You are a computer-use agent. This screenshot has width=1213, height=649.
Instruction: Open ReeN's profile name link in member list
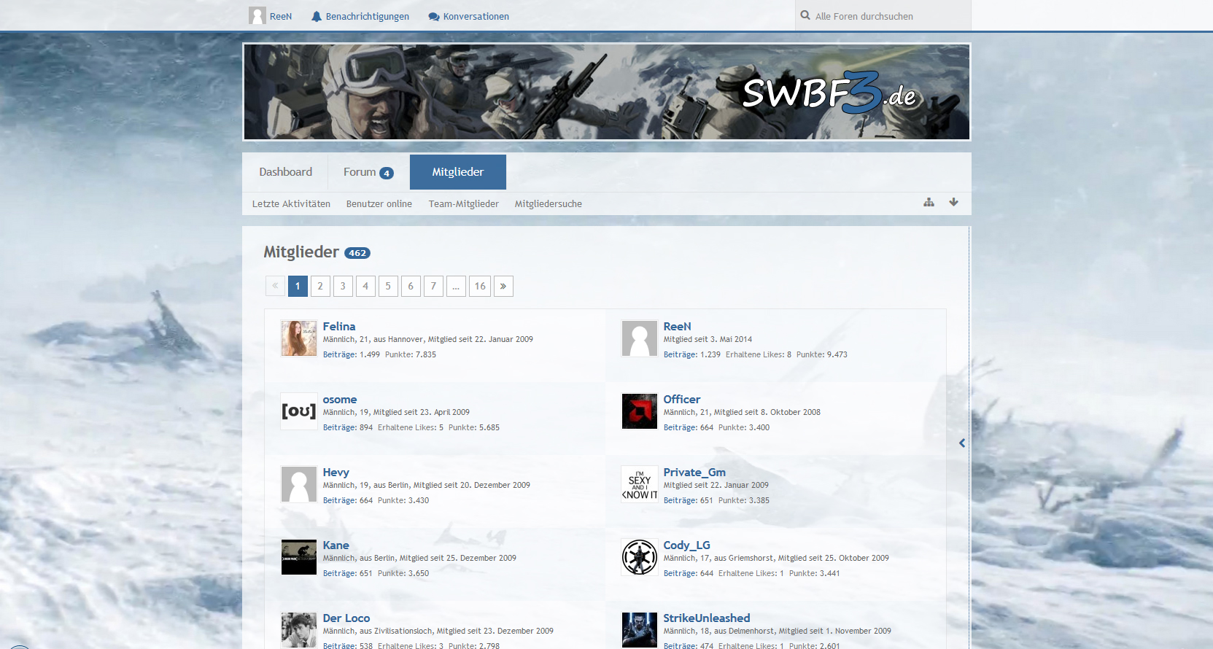pos(677,327)
